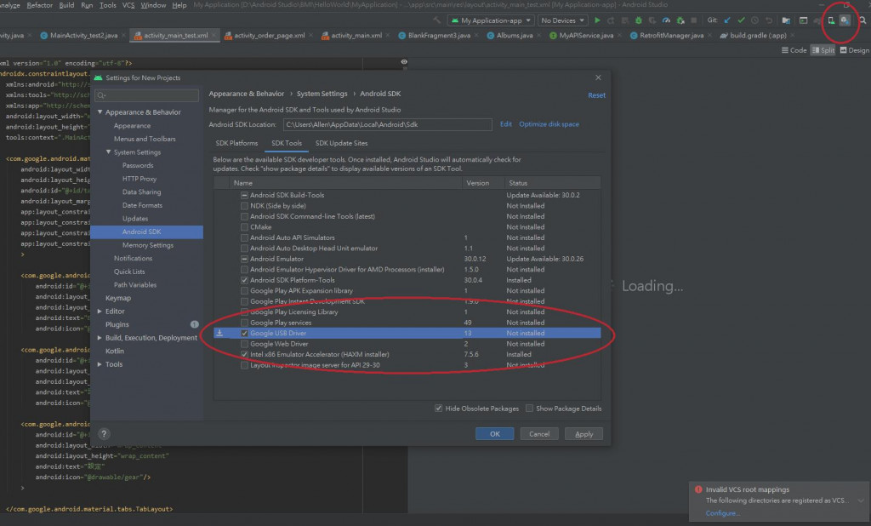
Task: Click the Cancel button
Action: [538, 434]
